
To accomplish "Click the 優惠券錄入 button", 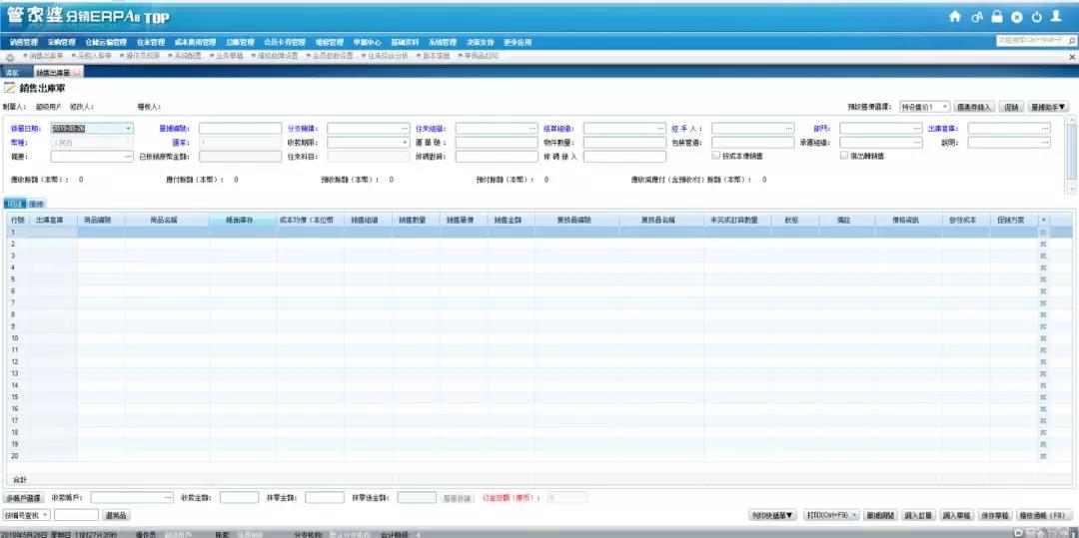I will coord(974,107).
